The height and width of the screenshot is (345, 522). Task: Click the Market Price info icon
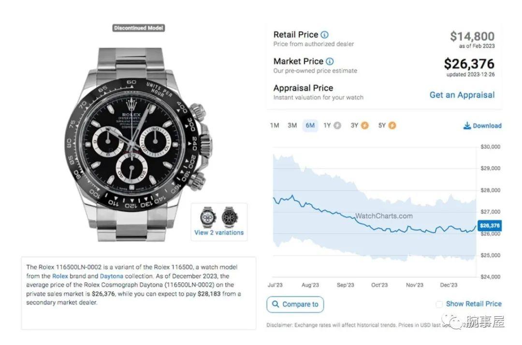click(329, 61)
